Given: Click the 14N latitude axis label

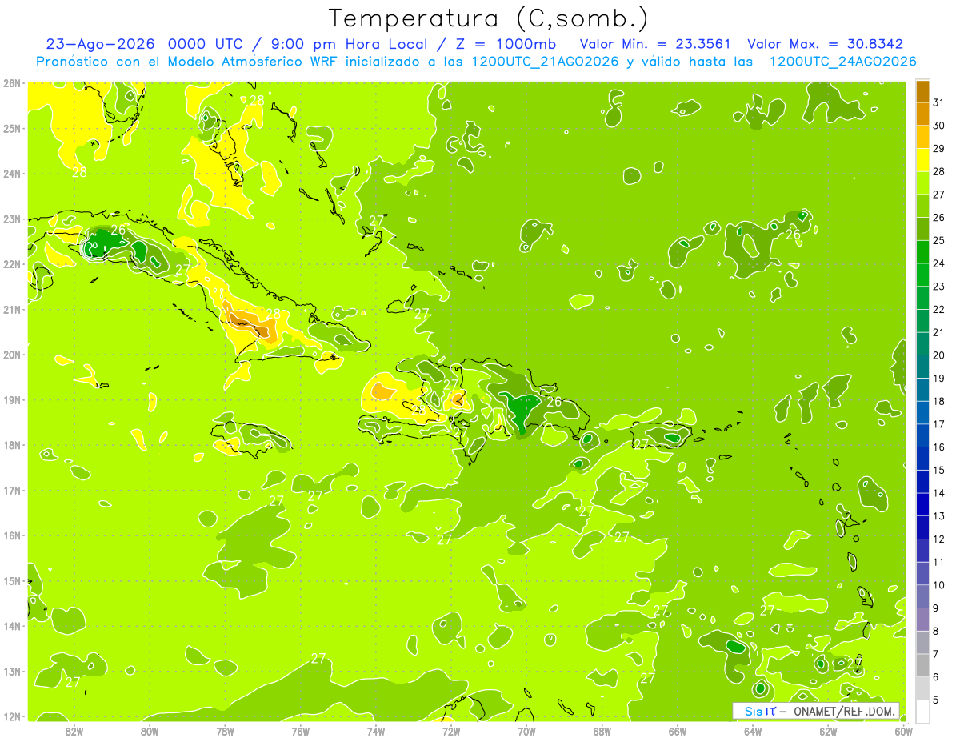Looking at the screenshot, I should coord(11,626).
